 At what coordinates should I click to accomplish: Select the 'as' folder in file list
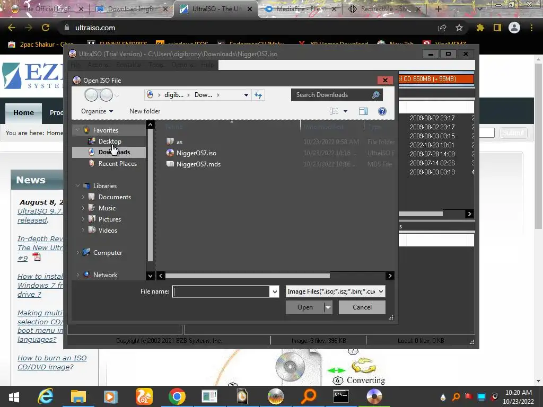[x=179, y=142]
